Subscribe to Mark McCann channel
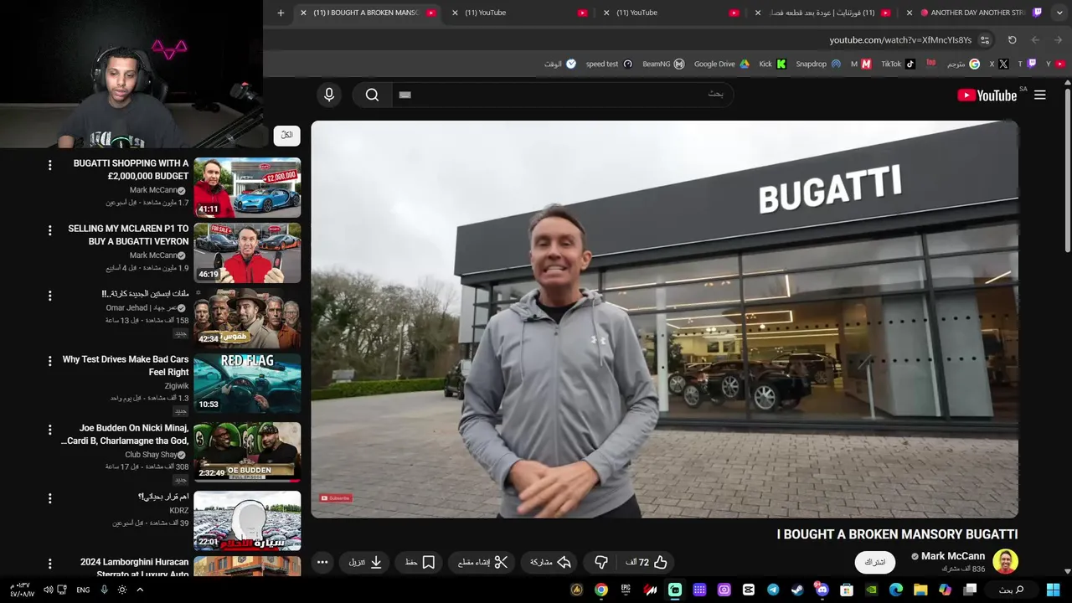 [x=874, y=562]
